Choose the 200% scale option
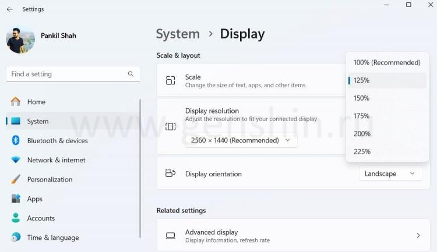The image size is (437, 252). coord(387,134)
